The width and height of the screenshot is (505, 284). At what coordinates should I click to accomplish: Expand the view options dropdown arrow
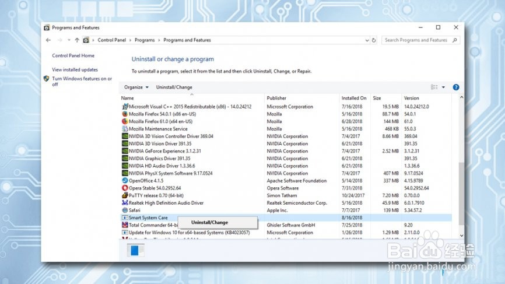pos(443,87)
